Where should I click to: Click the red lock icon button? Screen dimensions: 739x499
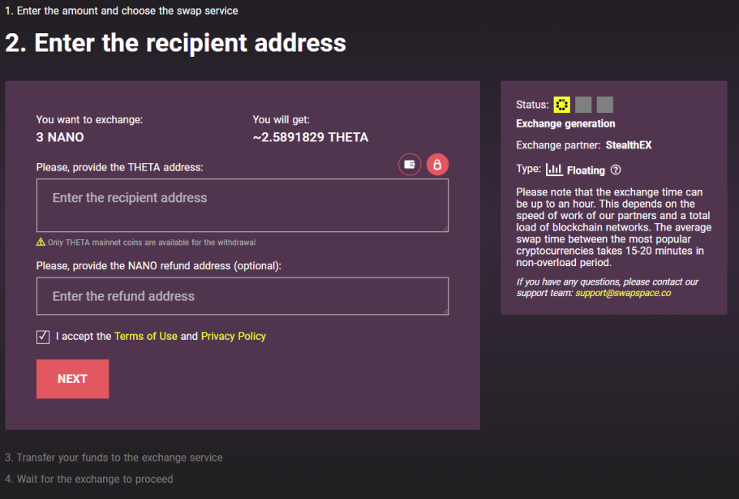437,165
